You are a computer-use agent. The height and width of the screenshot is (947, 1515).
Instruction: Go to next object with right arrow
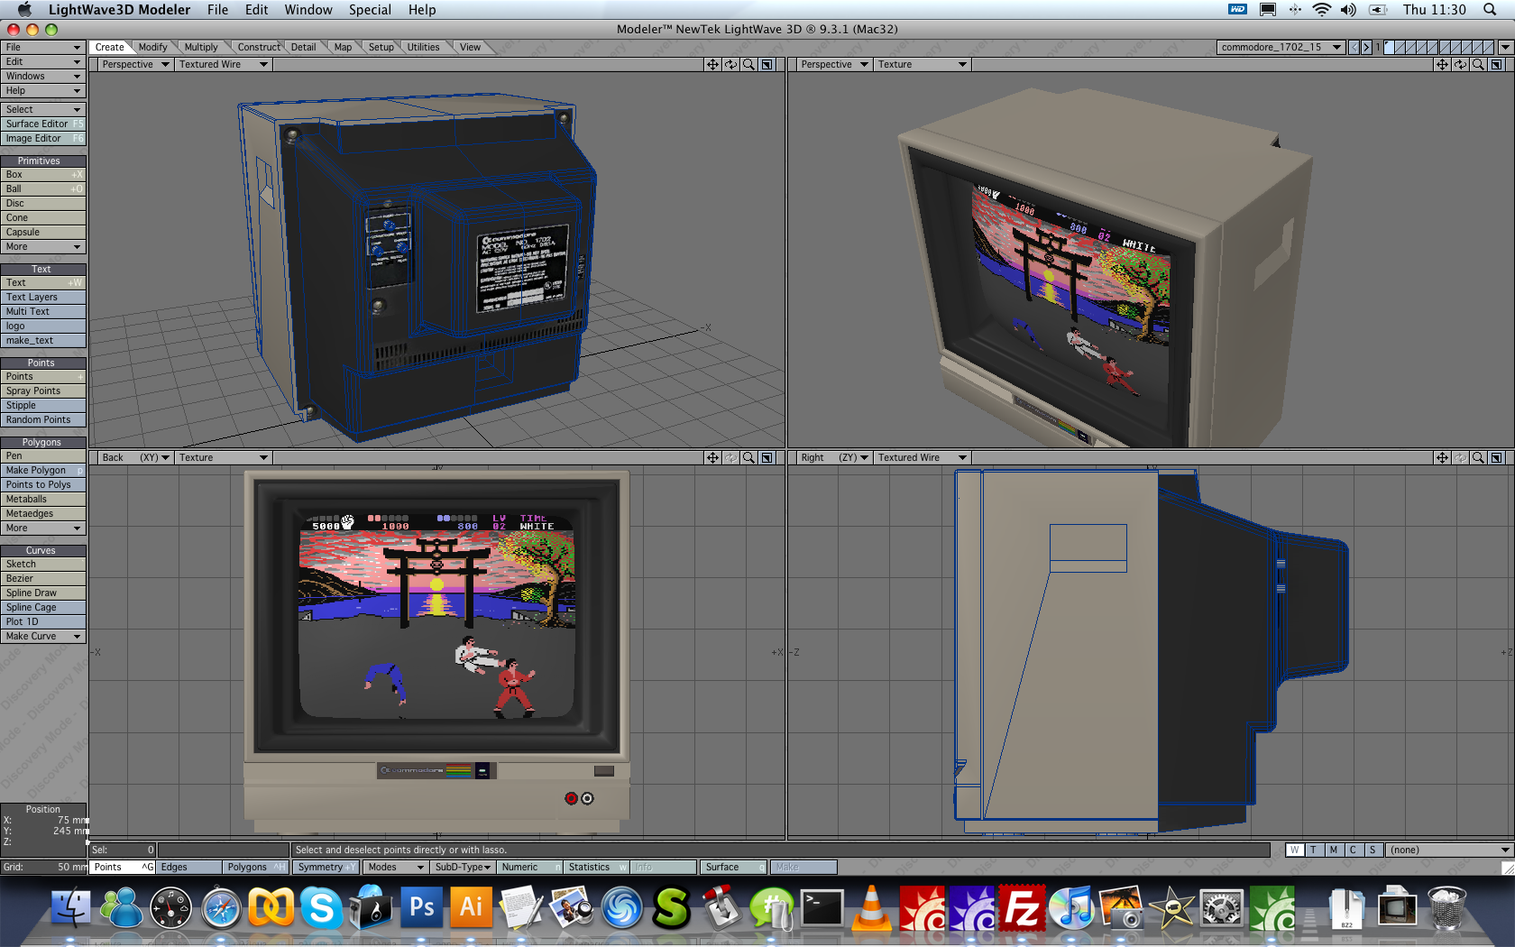1366,48
